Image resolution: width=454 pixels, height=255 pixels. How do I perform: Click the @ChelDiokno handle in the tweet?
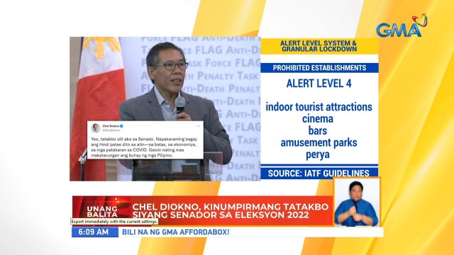111,130
